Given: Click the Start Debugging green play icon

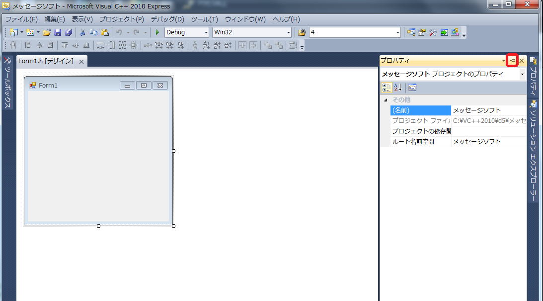Looking at the screenshot, I should 157,32.
